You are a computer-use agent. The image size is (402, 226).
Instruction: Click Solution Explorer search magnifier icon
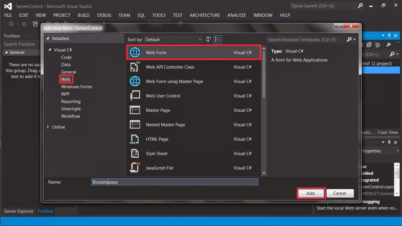coord(392,54)
